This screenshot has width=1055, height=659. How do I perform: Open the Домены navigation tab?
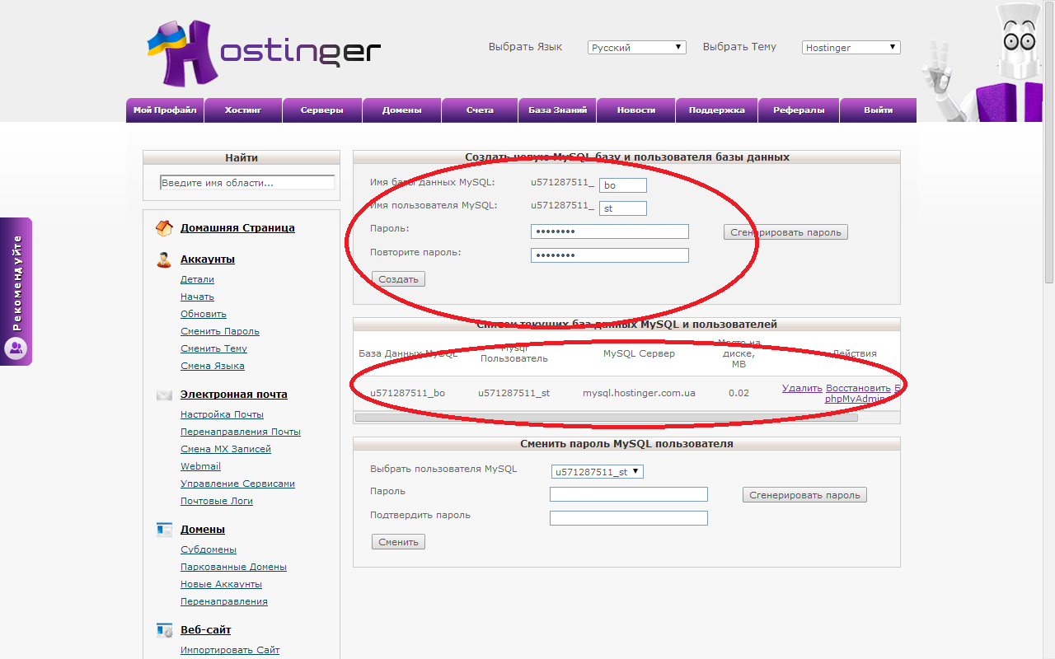click(x=402, y=110)
